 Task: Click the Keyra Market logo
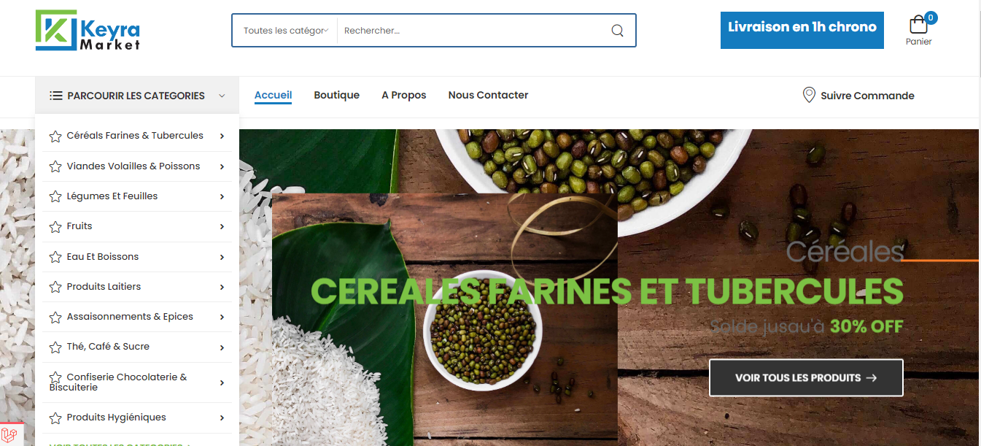tap(88, 30)
